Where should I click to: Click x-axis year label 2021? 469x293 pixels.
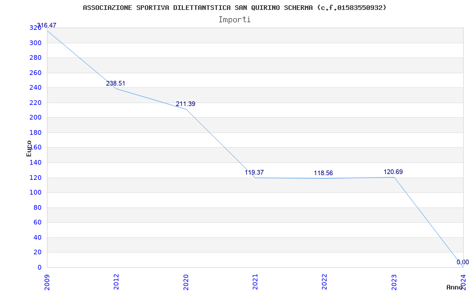point(255,282)
